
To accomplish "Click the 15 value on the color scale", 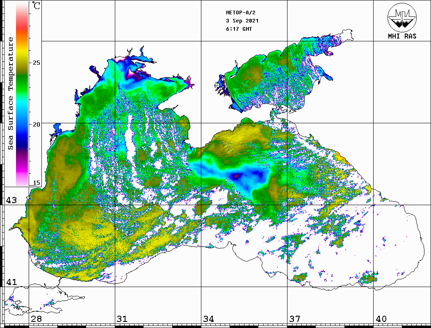I will pyautogui.click(x=36, y=183).
